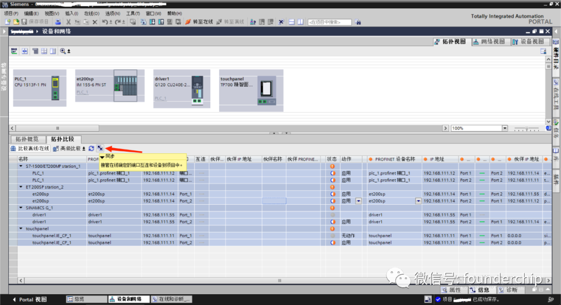Click 保存项目 save project button
Screen dimensions: 561x305
(35, 22)
